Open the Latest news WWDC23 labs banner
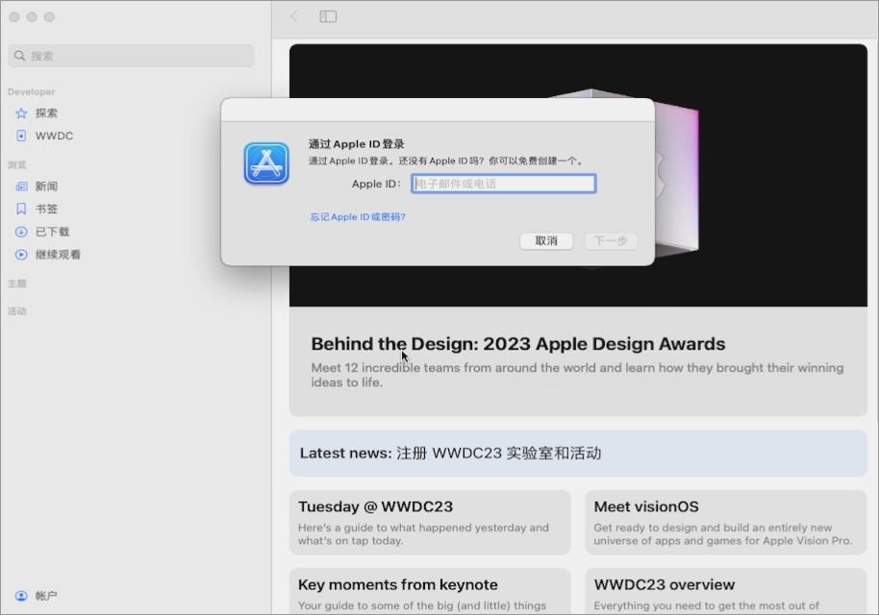 point(578,453)
